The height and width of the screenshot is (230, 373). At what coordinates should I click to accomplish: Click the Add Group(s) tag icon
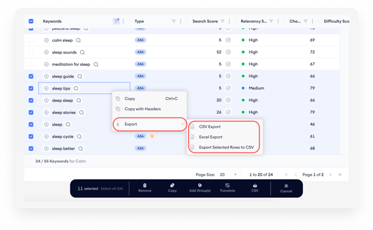coord(200,185)
